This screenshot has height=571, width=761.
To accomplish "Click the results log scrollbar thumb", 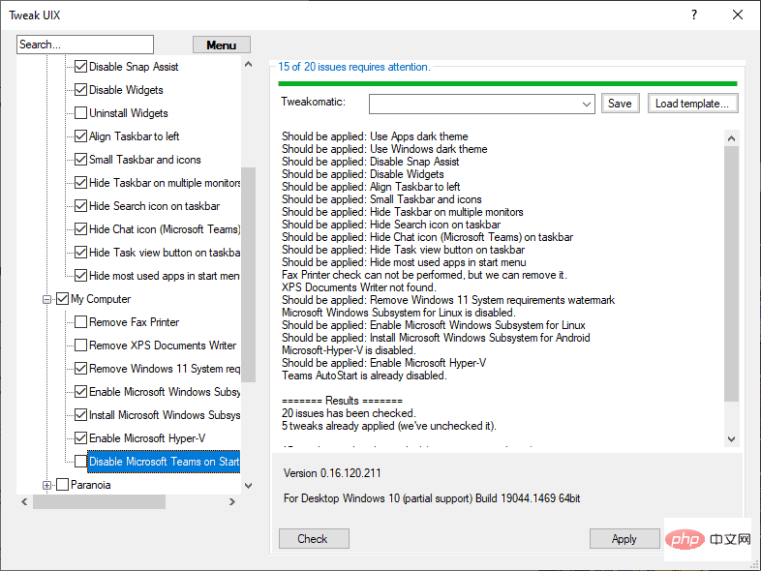I will coord(731,274).
